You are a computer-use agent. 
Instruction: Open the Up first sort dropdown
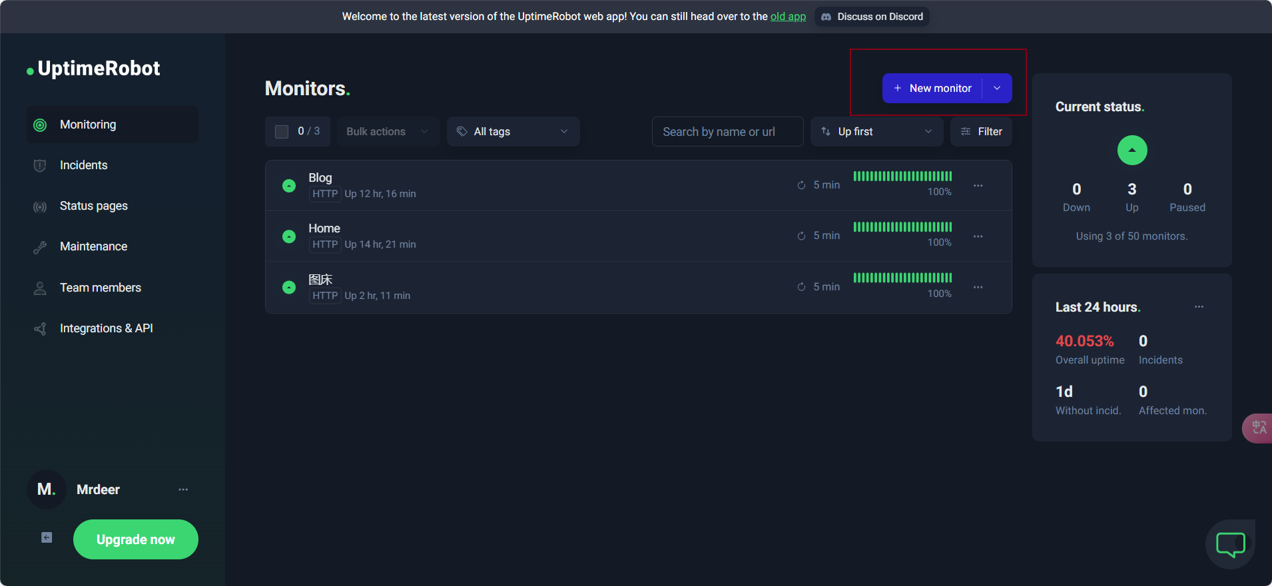[876, 132]
